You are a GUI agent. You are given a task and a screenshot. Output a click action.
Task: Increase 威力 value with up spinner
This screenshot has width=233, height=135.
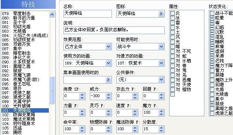pos(109,95)
